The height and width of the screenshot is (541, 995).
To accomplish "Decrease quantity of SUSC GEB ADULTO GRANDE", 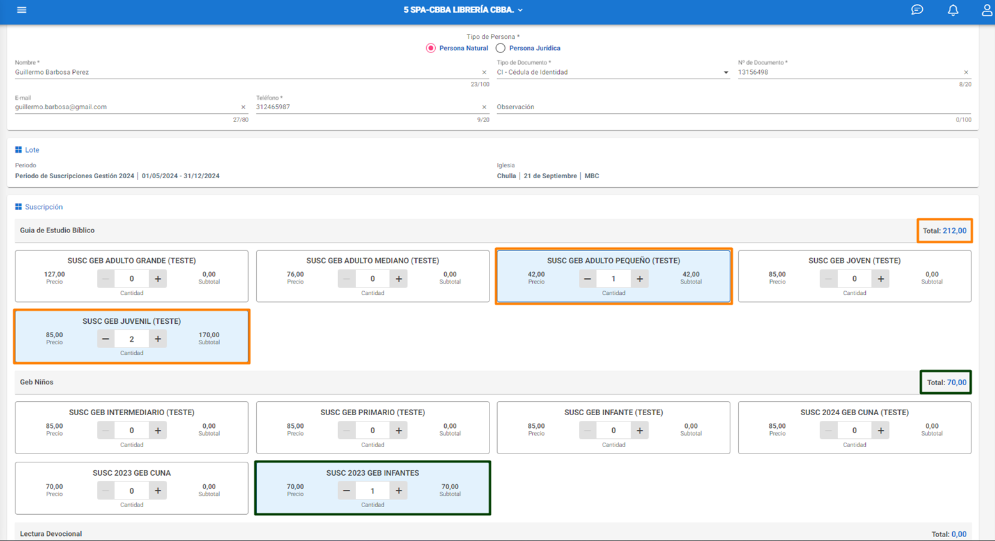I will pos(105,278).
